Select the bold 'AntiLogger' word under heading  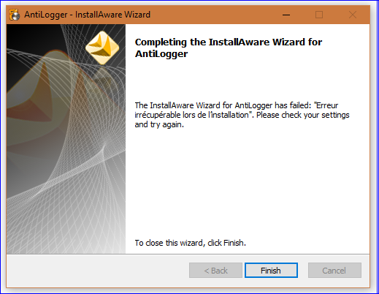161,54
